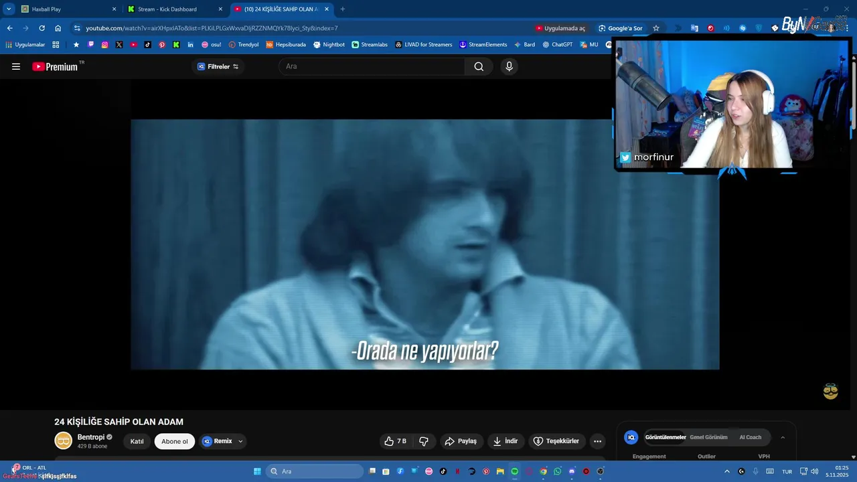Click the YouTube Ara search field
The image size is (857, 482).
(372, 66)
